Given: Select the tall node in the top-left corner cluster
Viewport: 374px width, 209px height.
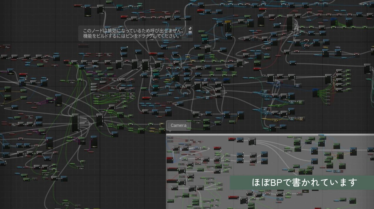Looking at the screenshot, I should tap(88, 11).
